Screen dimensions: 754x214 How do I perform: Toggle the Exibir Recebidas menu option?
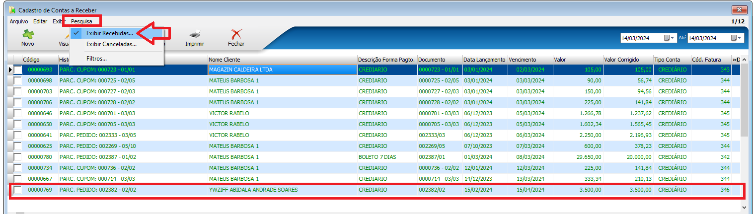point(109,33)
